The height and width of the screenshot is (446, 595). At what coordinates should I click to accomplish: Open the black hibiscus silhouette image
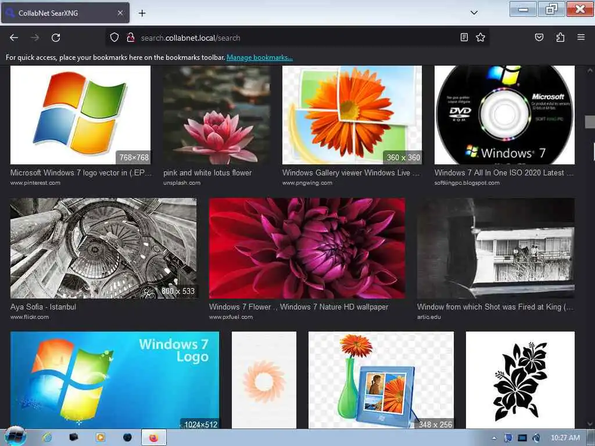click(x=520, y=380)
